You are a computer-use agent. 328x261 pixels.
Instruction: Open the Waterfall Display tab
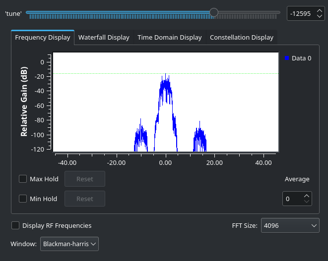tap(104, 38)
